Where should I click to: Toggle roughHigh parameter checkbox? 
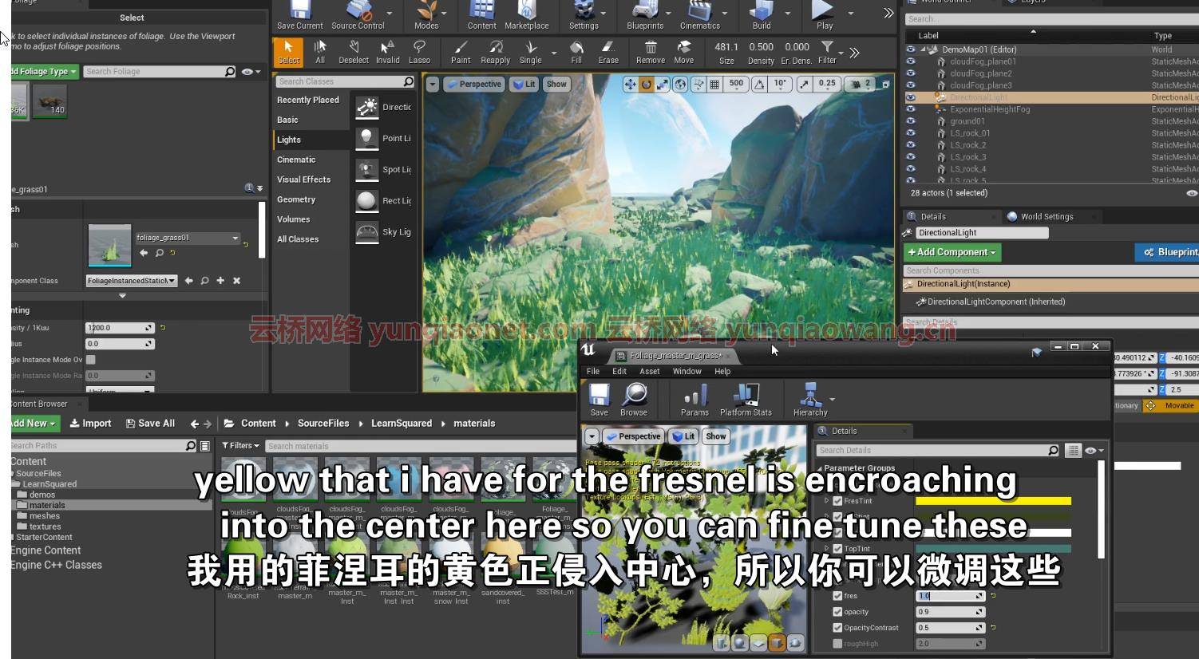[837, 644]
